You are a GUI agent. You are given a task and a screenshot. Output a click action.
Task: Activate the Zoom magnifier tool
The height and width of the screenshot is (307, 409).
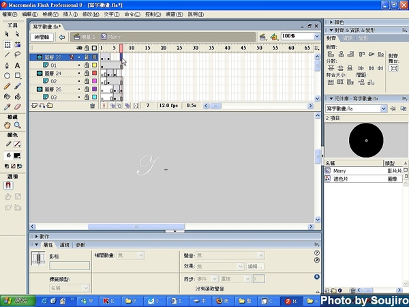pos(17,126)
